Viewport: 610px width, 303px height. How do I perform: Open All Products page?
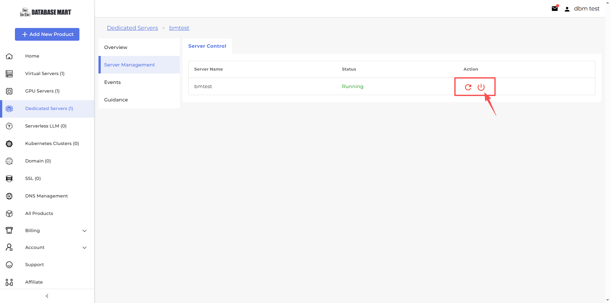(39, 213)
